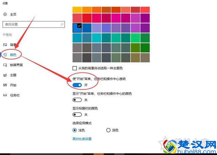Click the 选择应用模式 label
This screenshot has width=217, height=155.
click(82, 123)
